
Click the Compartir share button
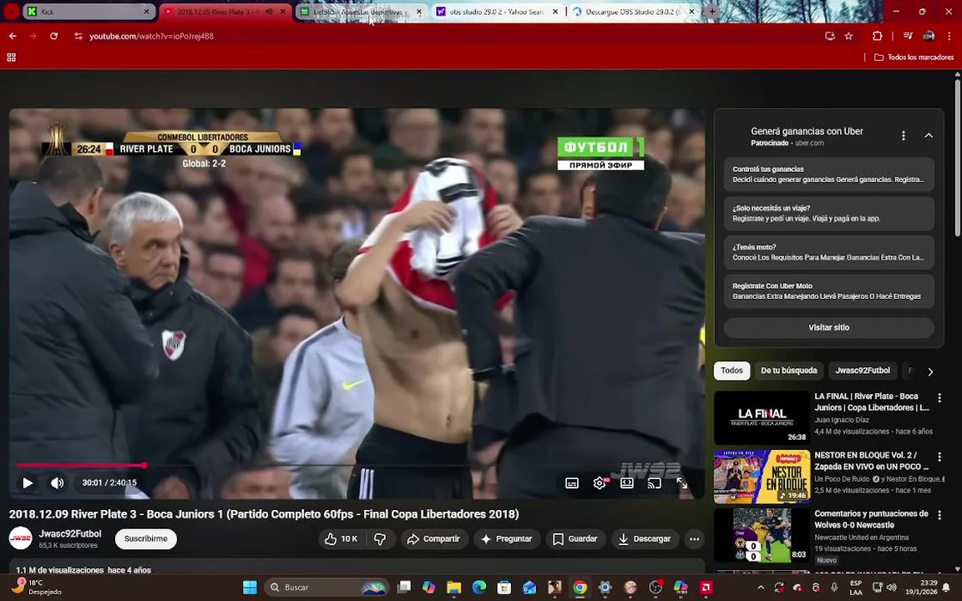[434, 539]
